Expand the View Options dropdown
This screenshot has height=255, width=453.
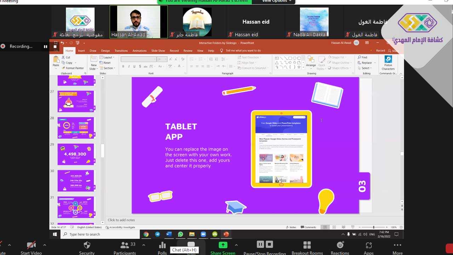pyautogui.click(x=277, y=1)
